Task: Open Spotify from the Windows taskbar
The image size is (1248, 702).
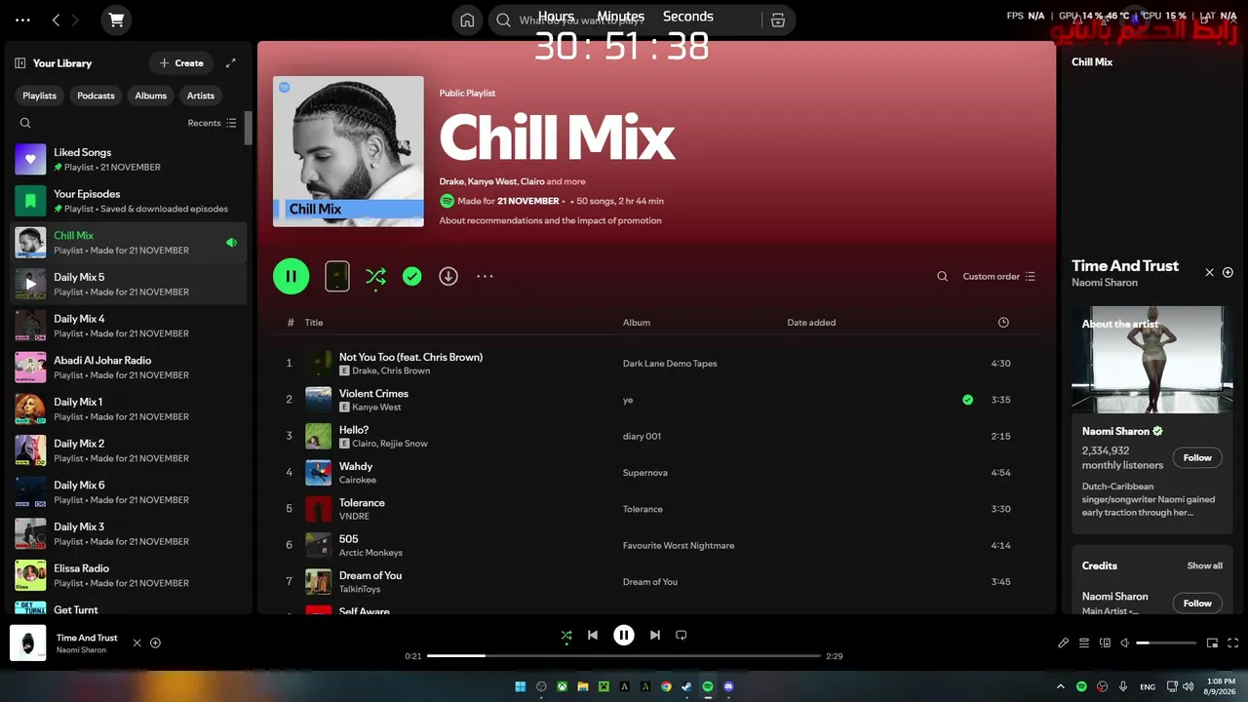Action: (708, 686)
